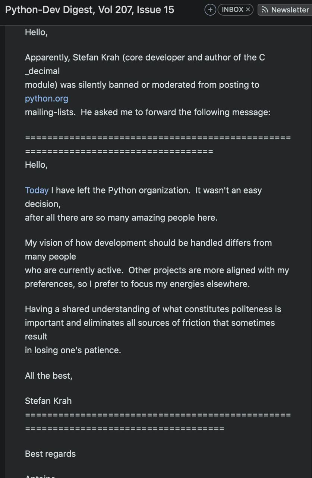Open the Newsletter category tag
The image size is (312, 478).
(x=285, y=10)
